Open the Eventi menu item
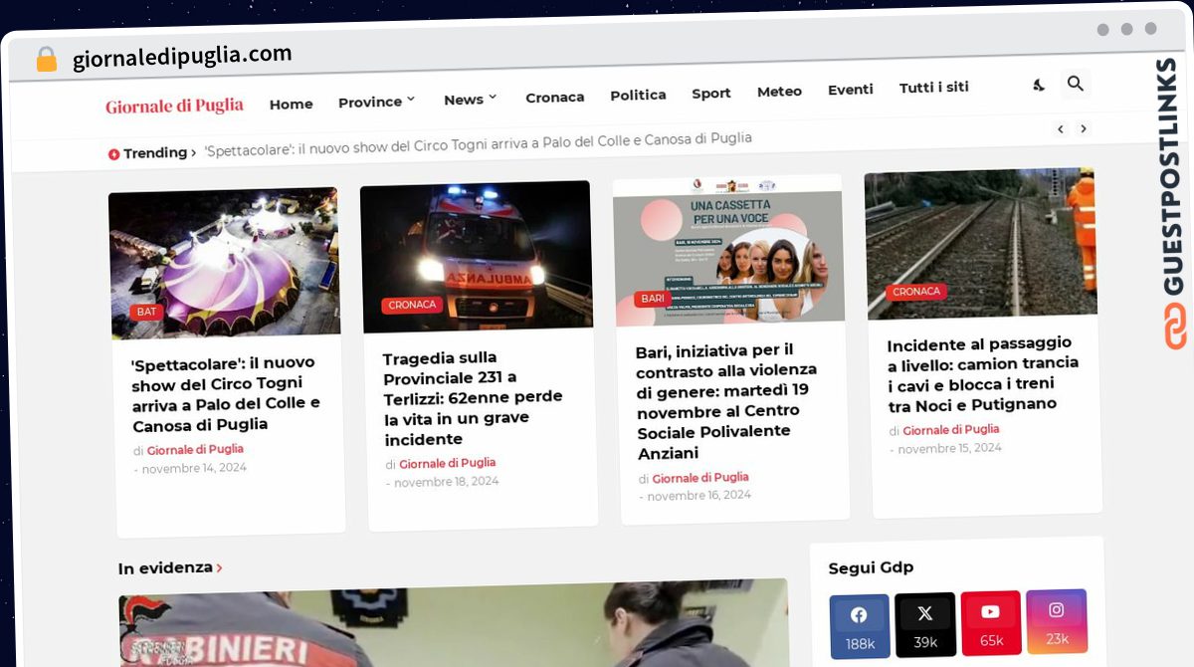The height and width of the screenshot is (667, 1194). pyautogui.click(x=851, y=89)
